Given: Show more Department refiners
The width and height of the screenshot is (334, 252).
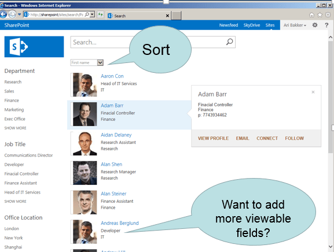Looking at the screenshot, I should (x=15, y=128).
